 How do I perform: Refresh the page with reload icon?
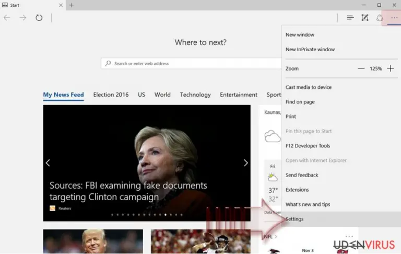pyautogui.click(x=39, y=18)
